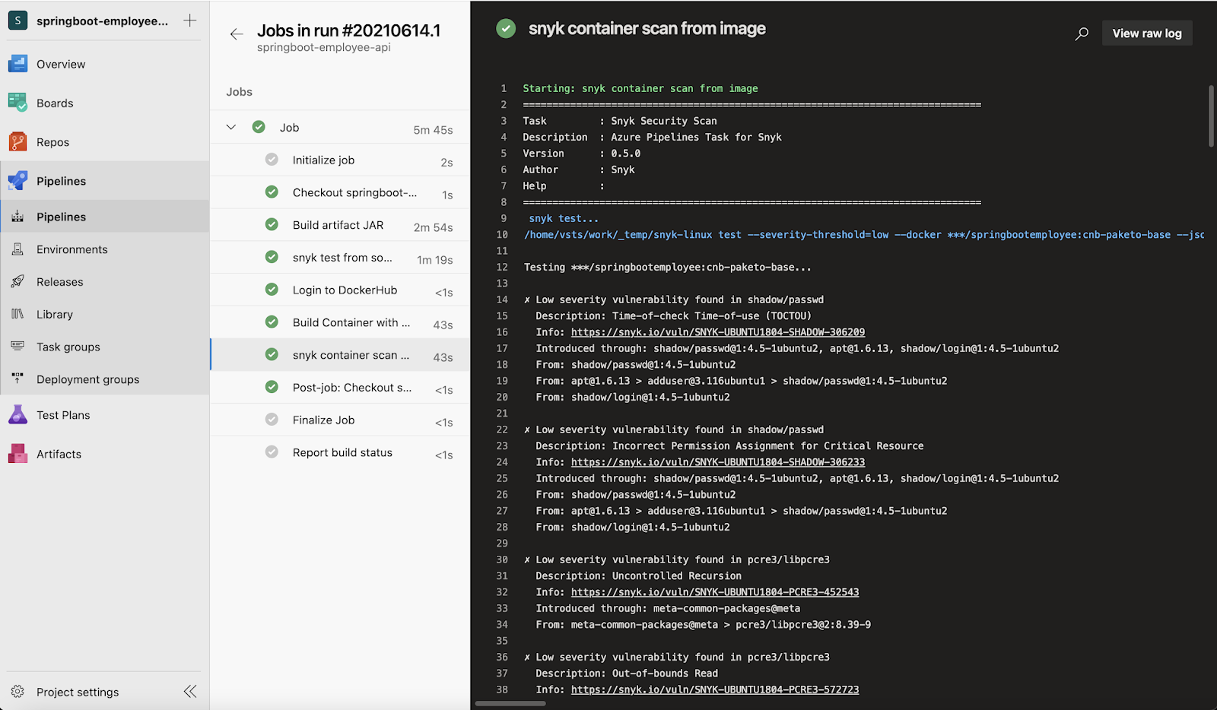Select snyk test from source step
Viewport: 1217px width, 710px height.
[x=340, y=258]
